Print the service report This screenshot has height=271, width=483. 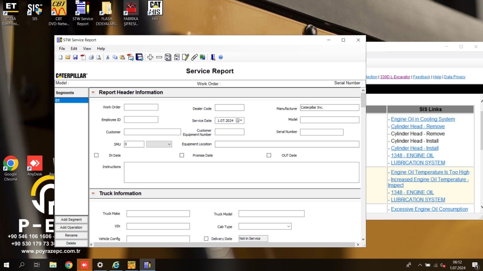[91, 57]
